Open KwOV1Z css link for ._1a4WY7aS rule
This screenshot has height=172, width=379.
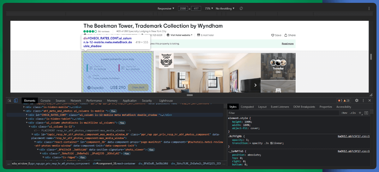click(353, 151)
